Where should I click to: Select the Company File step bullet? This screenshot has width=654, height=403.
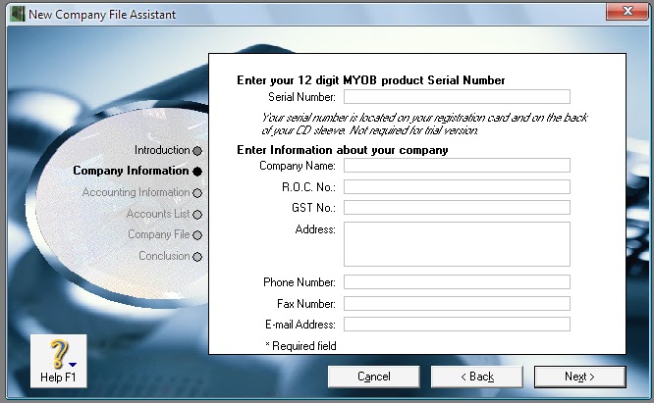pos(197,235)
